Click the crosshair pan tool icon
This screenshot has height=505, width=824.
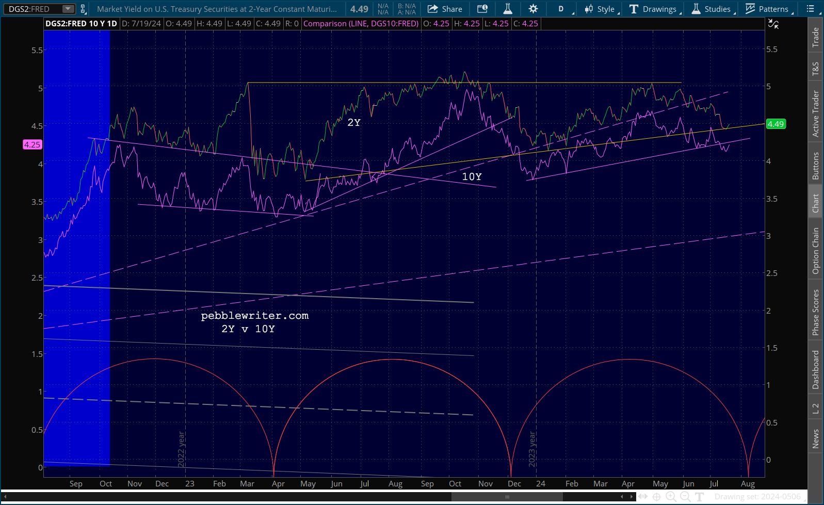point(656,497)
